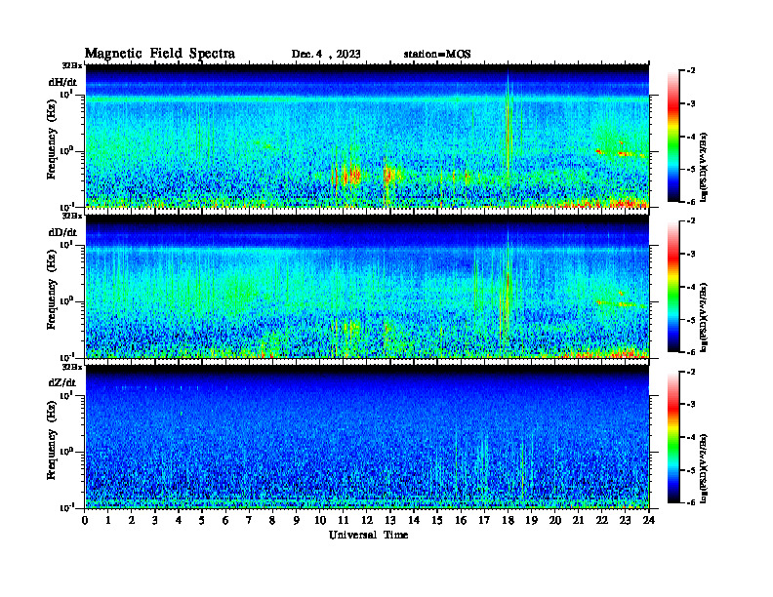Viewport: 773px width, 597px height.
Task: Click hour 0 on the Universal Time axis
Action: point(85,520)
